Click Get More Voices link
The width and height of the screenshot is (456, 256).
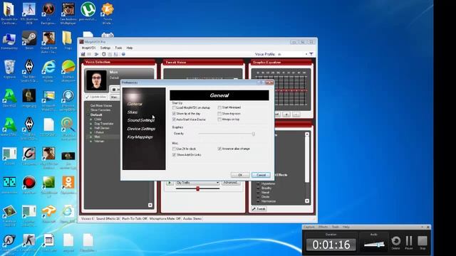pyautogui.click(x=101, y=106)
